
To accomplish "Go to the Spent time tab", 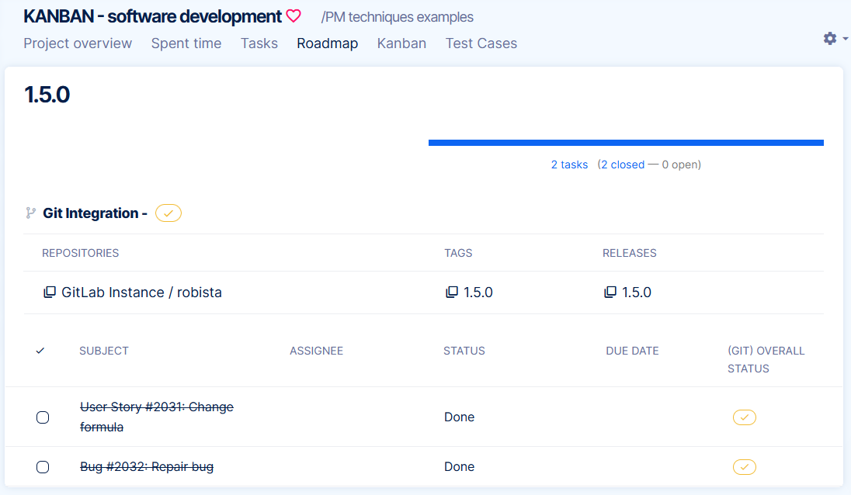I will 186,43.
